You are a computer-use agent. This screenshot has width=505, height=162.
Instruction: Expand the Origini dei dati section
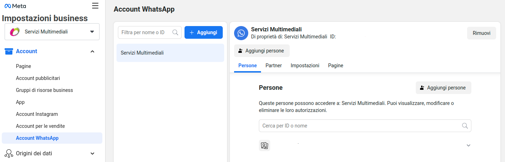92,154
